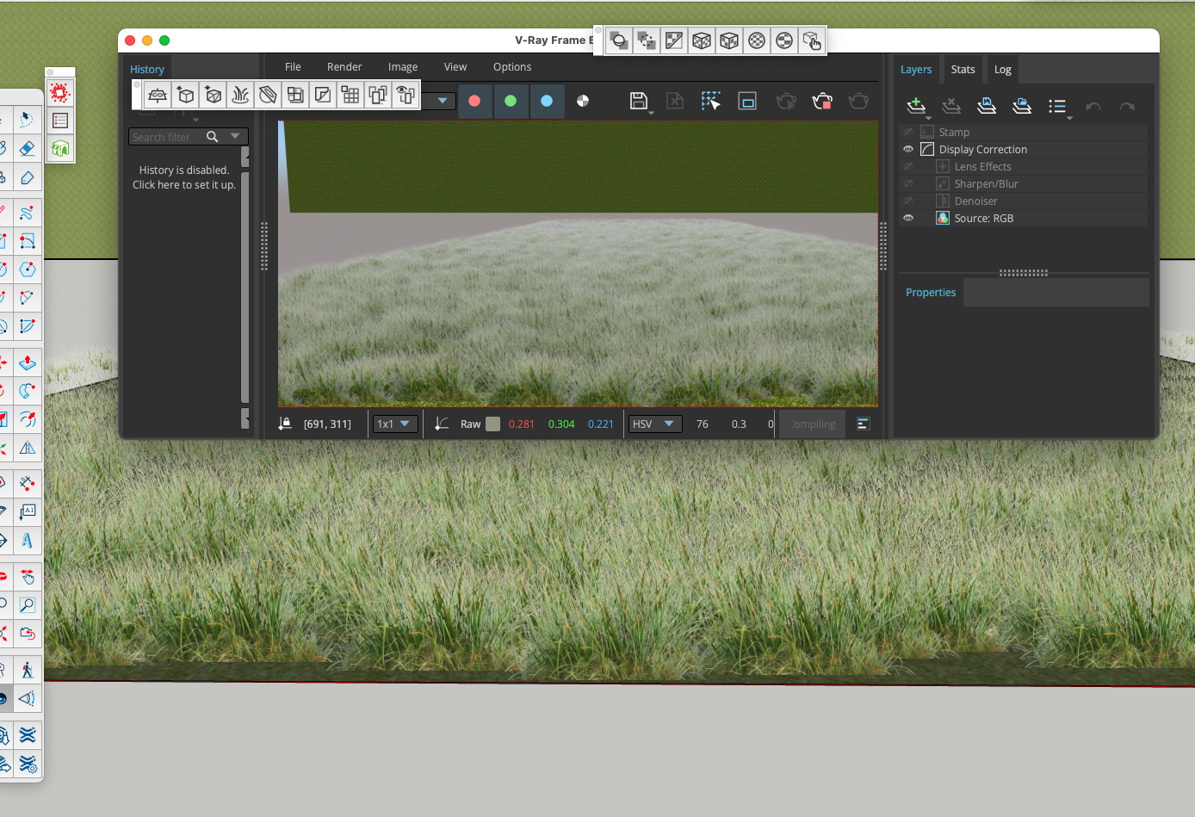Click the Raw color values label
This screenshot has width=1195, height=817.
coord(470,424)
